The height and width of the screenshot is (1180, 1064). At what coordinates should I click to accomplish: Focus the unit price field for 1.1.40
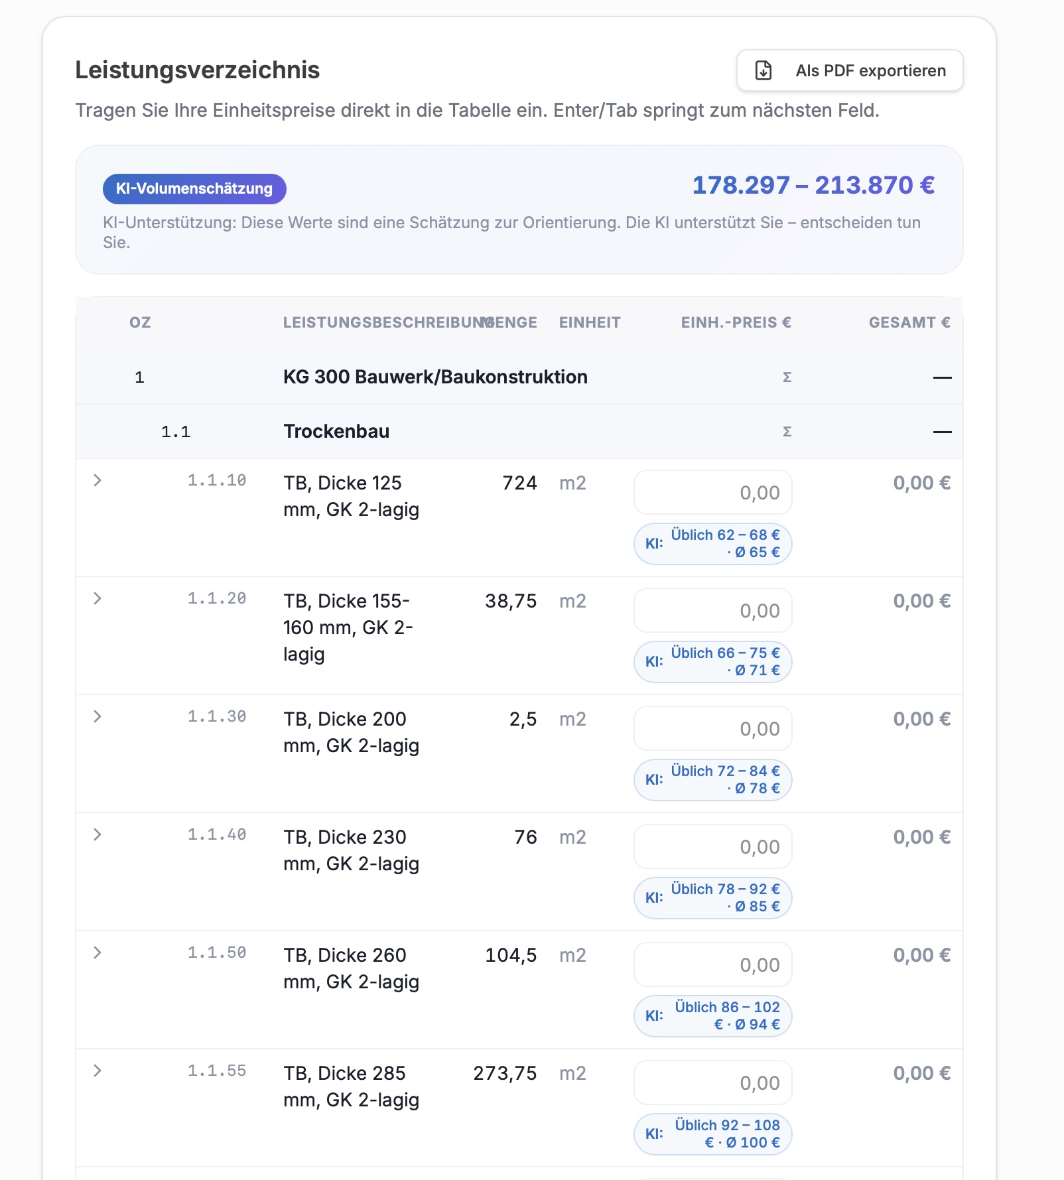tap(713, 846)
